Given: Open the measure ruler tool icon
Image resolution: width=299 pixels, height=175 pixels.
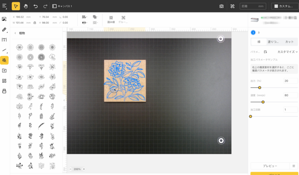Looking at the screenshot, I should (x=232, y=6).
